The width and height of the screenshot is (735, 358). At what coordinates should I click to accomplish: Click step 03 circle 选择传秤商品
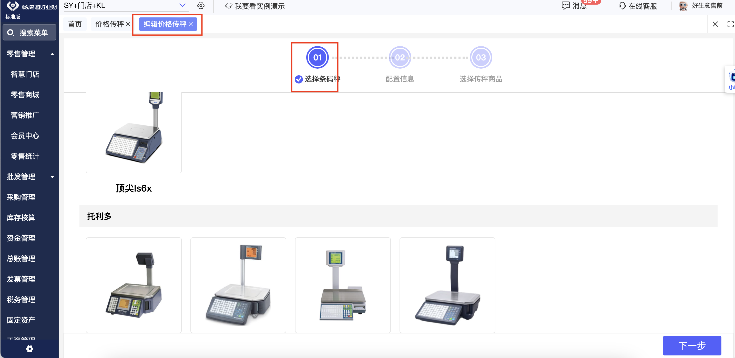(x=481, y=58)
